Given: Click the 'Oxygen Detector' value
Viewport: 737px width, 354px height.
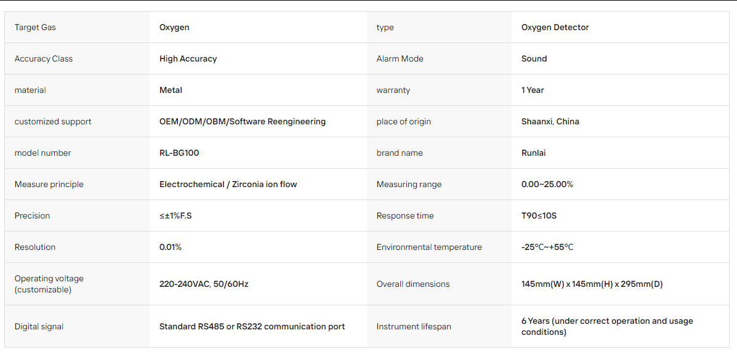Looking at the screenshot, I should click(555, 27).
